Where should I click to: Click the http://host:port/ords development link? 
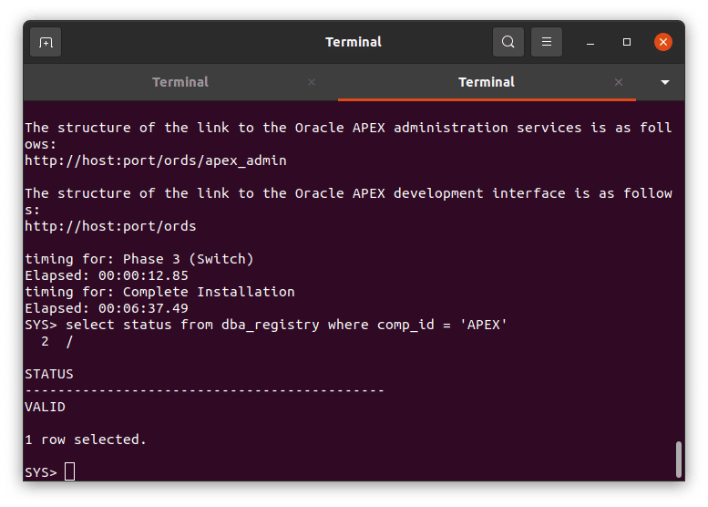(x=109, y=226)
